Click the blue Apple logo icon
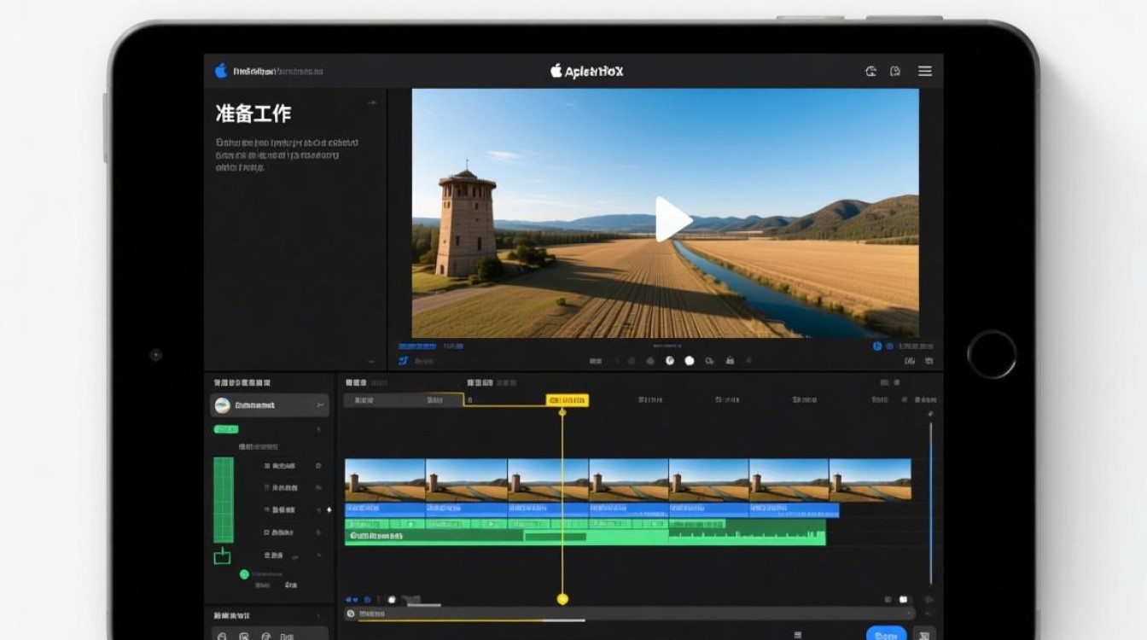The image size is (1147, 640). coord(221,71)
